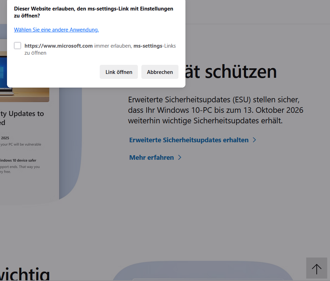Cancel dialog with Abbrechen button

(160, 72)
